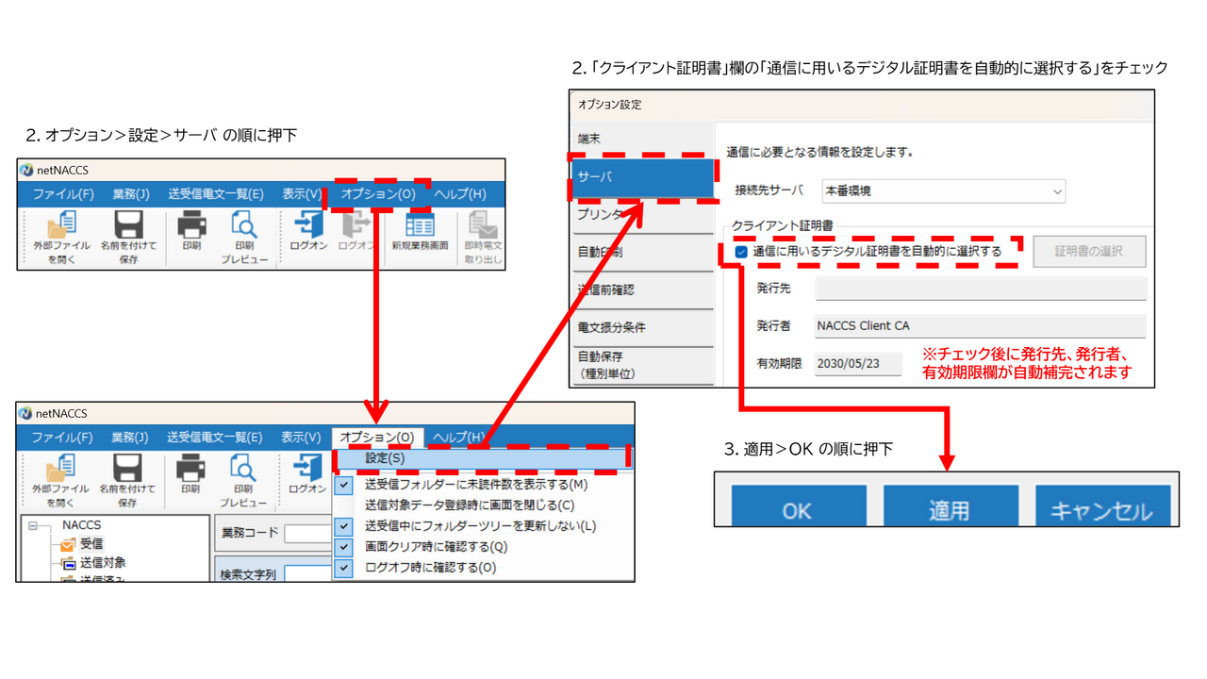Open the 接続先サーバ dropdown showing 本番環境
This screenshot has width=1207, height=679.
pyautogui.click(x=943, y=190)
